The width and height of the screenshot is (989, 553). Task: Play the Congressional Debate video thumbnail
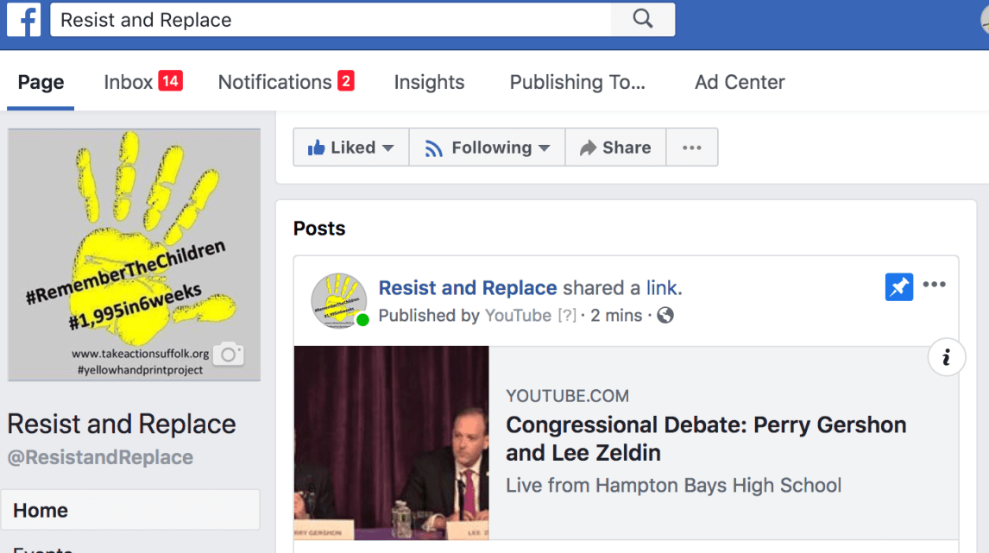(x=391, y=443)
